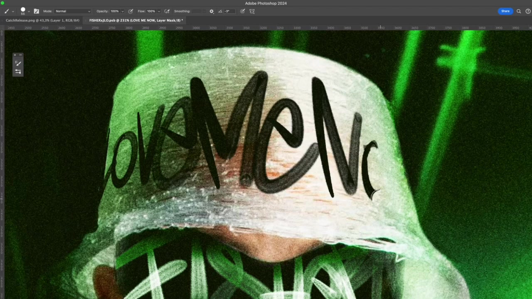The image size is (532, 299).
Task: Toggle the Brush Settings panel icon
Action: tap(36, 11)
